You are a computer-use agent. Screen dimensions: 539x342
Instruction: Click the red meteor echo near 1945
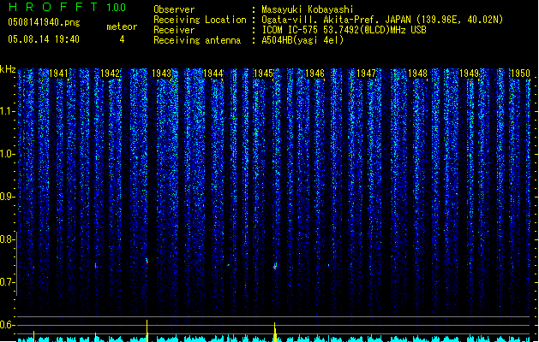(275, 266)
